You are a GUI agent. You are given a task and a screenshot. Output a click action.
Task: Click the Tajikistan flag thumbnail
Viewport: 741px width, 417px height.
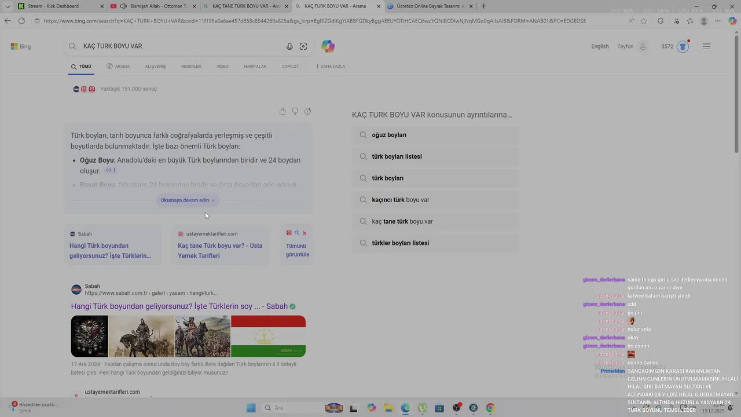click(268, 336)
